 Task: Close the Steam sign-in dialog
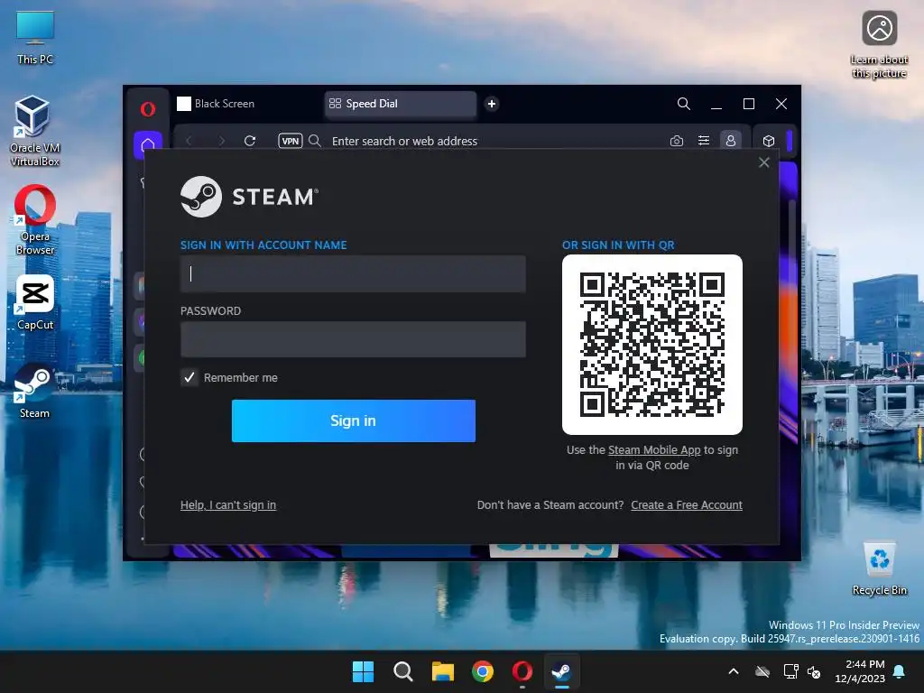click(763, 162)
